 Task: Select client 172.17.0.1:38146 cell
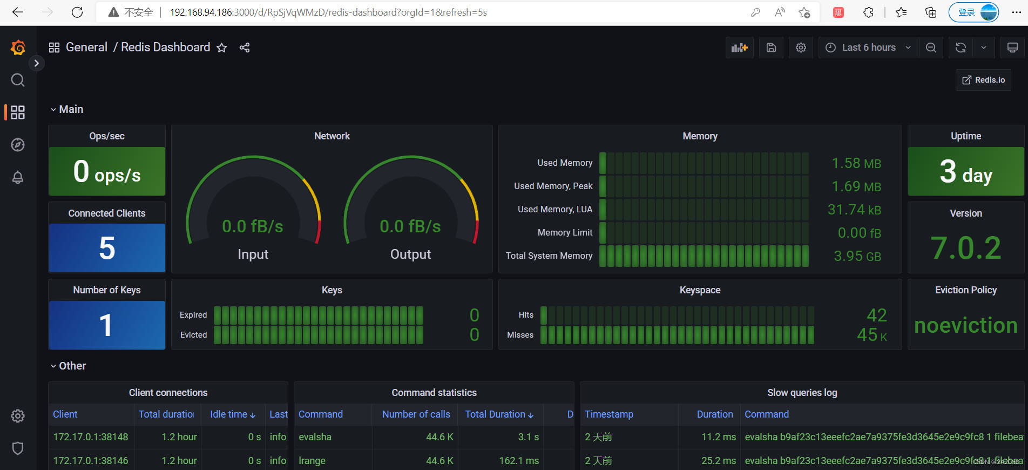click(x=91, y=461)
